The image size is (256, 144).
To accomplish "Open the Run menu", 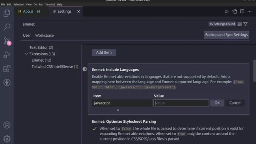I will coord(41,4).
